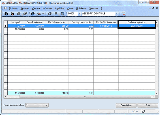
Task: Click the notebook icon in status bar
Action: 144,111
